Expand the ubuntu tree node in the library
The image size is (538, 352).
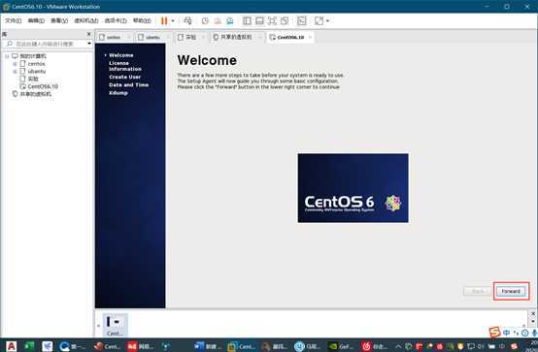coord(15,72)
